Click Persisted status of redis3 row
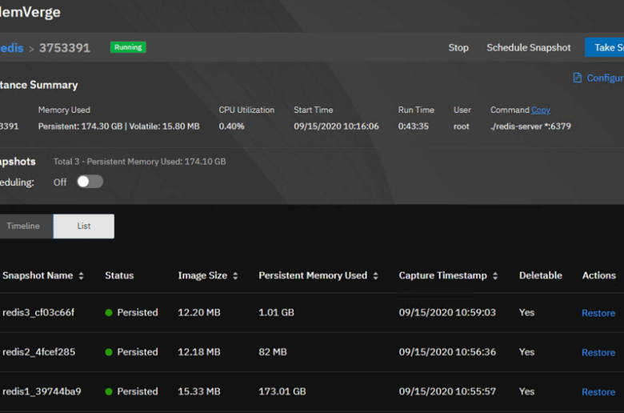Viewport: 624px width, 413px height. [131, 313]
